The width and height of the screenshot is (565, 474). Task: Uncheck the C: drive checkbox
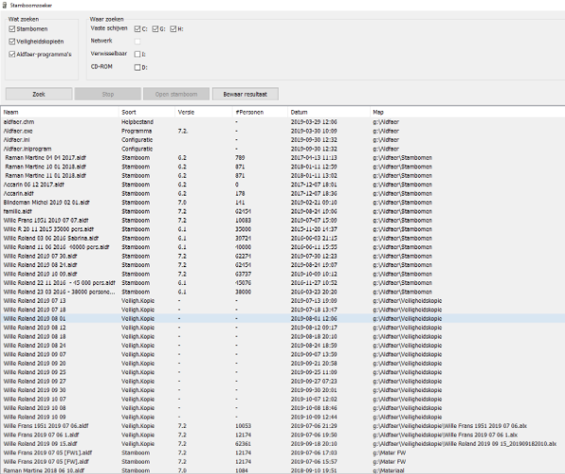[138, 29]
